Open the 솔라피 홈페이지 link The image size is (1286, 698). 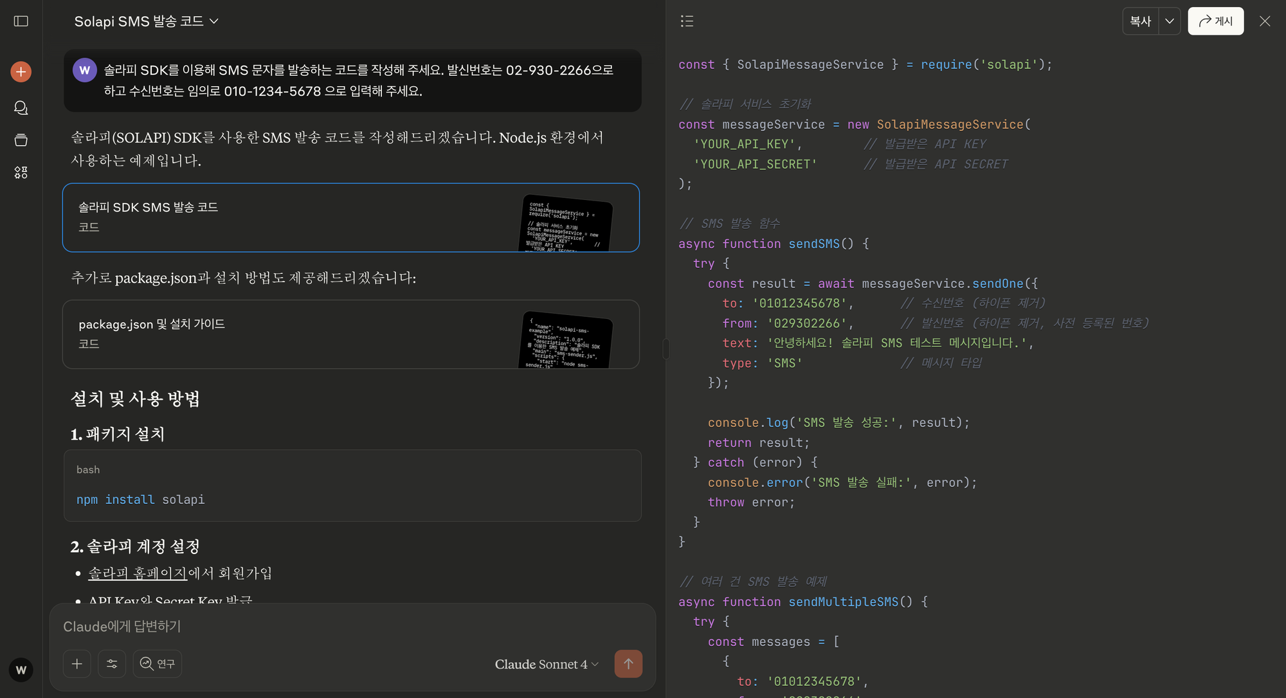(138, 573)
